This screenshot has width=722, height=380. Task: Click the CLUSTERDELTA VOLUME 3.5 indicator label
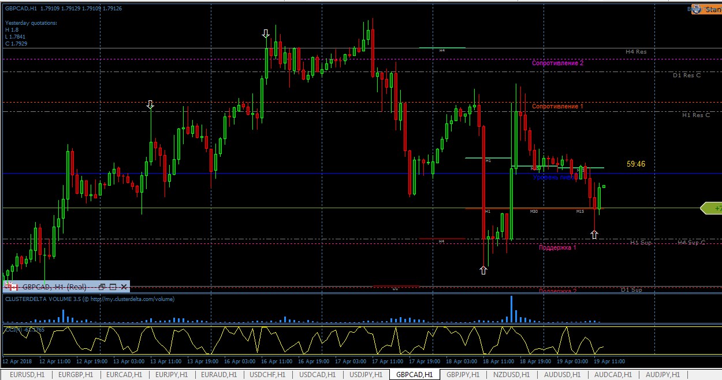tap(90, 299)
